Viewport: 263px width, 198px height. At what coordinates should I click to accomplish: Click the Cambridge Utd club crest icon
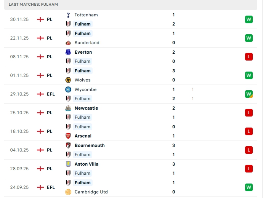[x=68, y=192]
